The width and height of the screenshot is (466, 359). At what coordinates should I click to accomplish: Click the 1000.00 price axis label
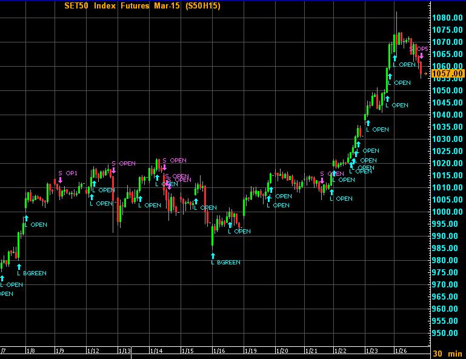(447, 212)
